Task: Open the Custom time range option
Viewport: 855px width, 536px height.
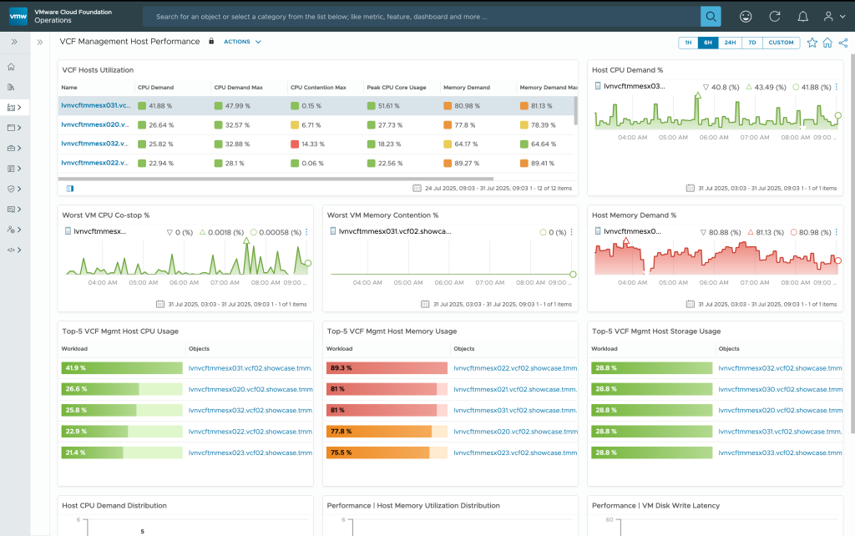Action: [x=781, y=43]
